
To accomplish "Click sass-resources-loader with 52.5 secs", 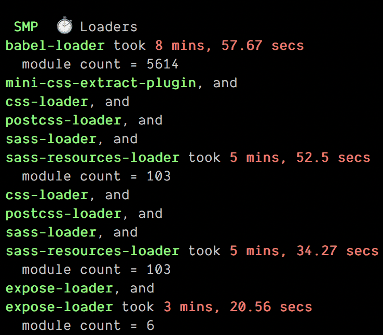I will [x=92, y=158].
